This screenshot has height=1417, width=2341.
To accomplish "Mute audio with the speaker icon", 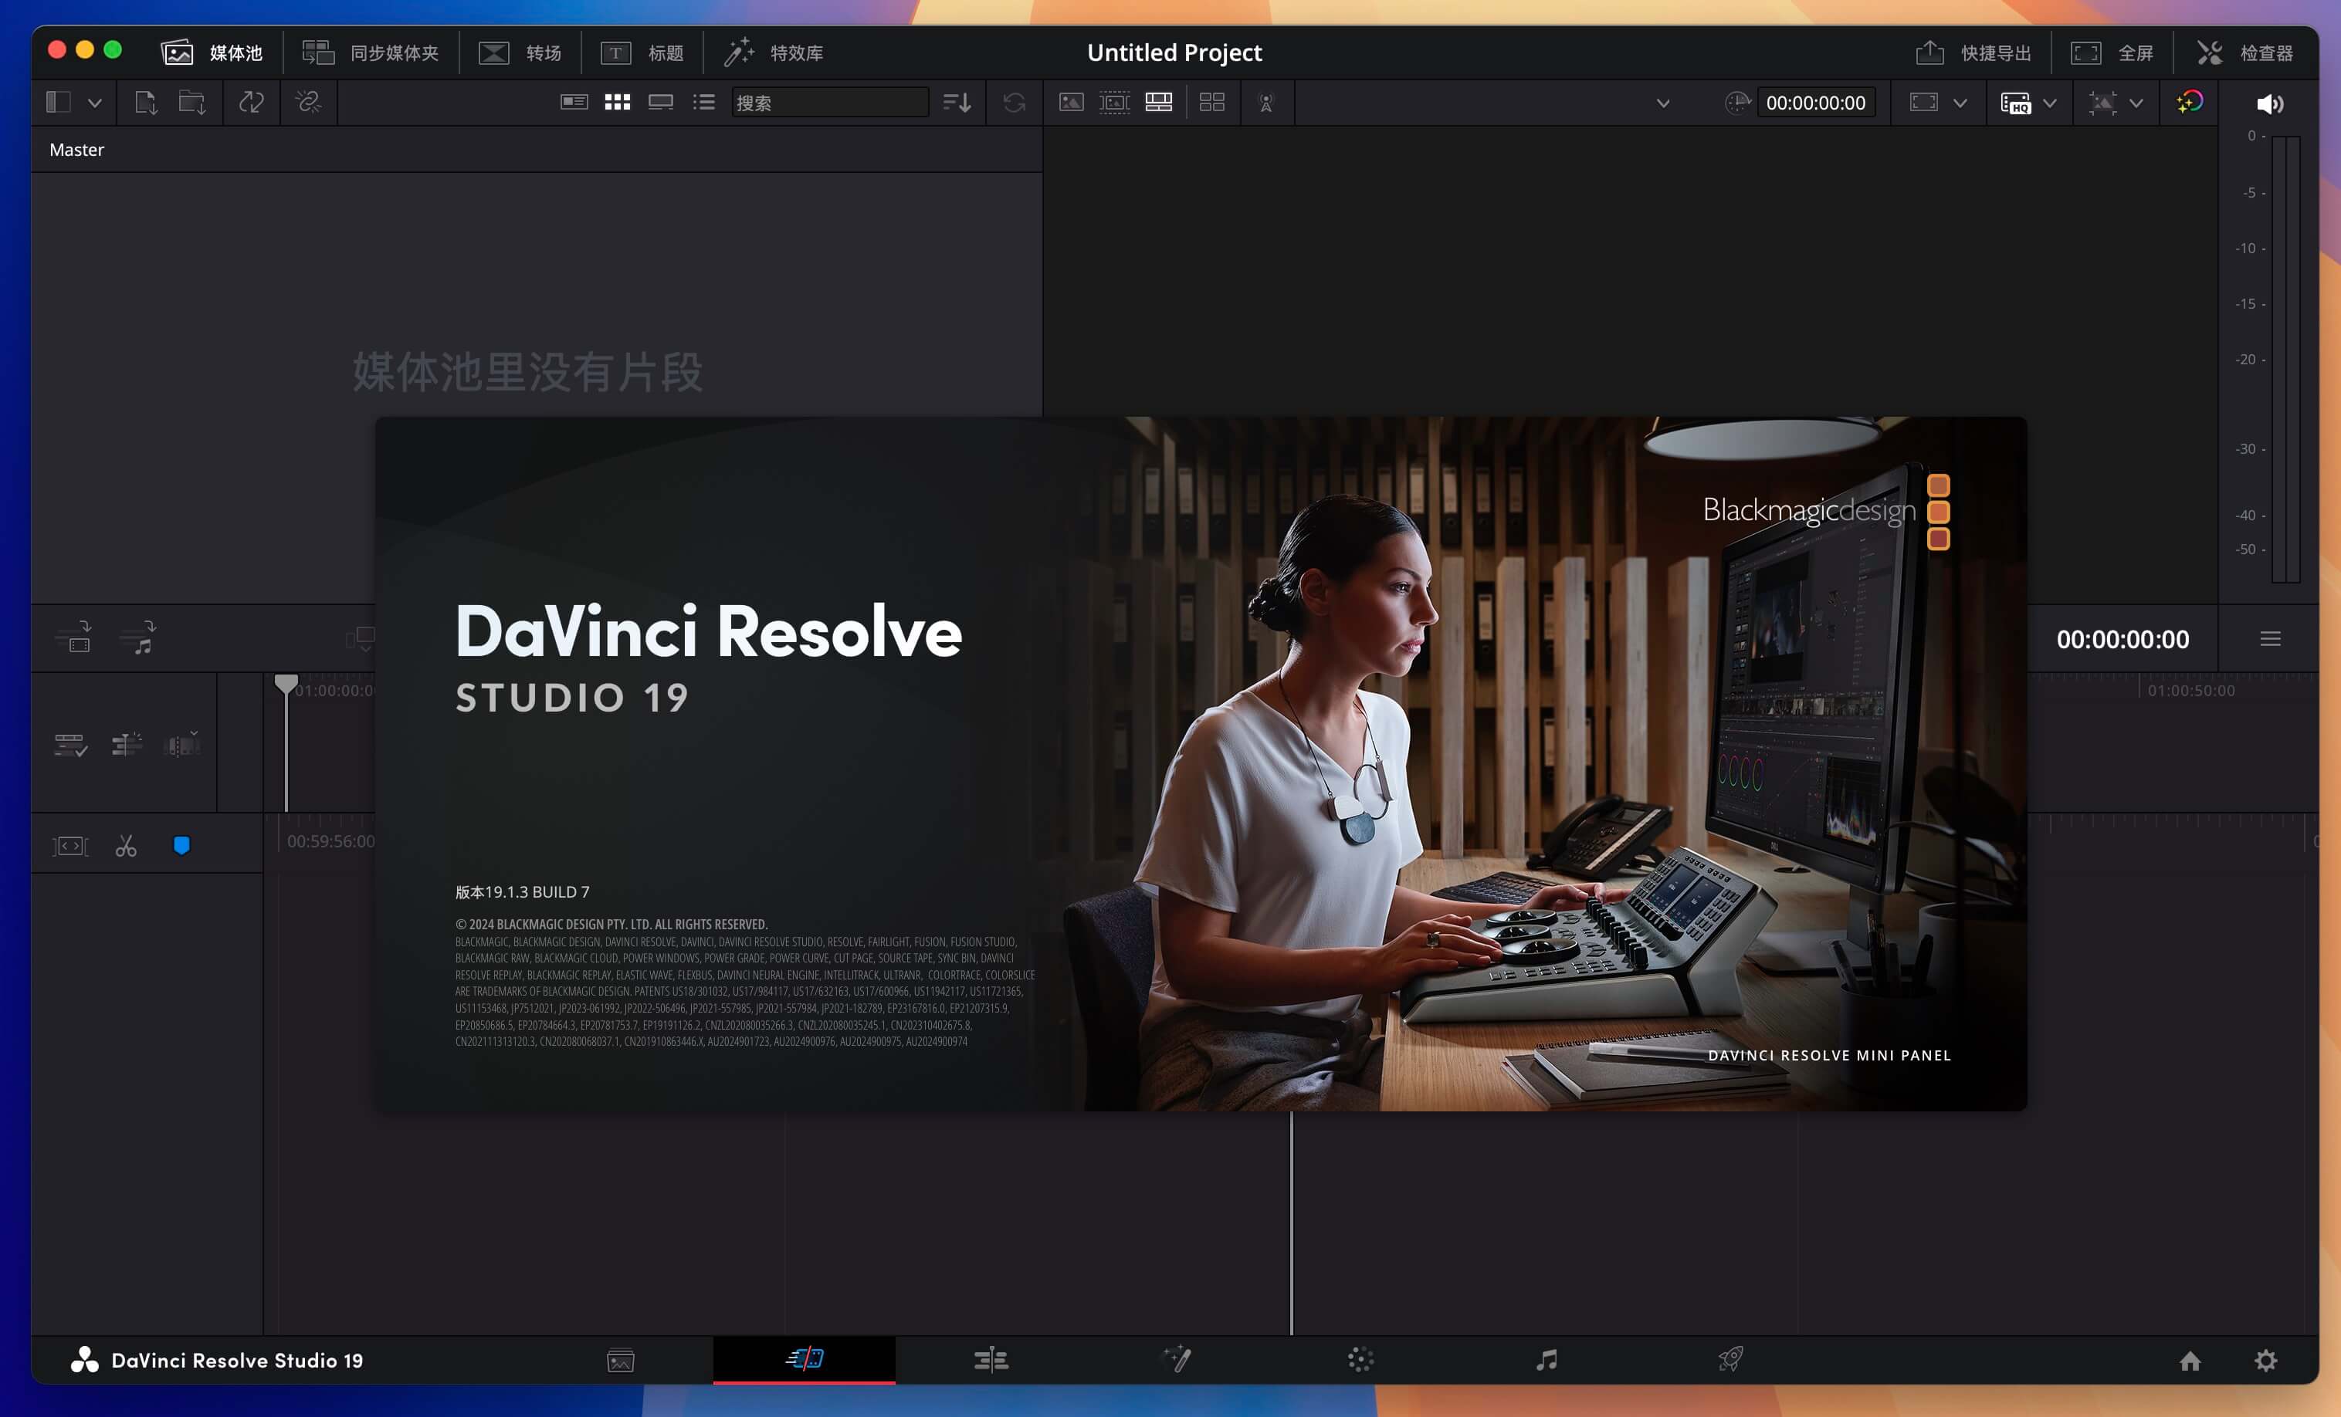I will [x=2270, y=103].
